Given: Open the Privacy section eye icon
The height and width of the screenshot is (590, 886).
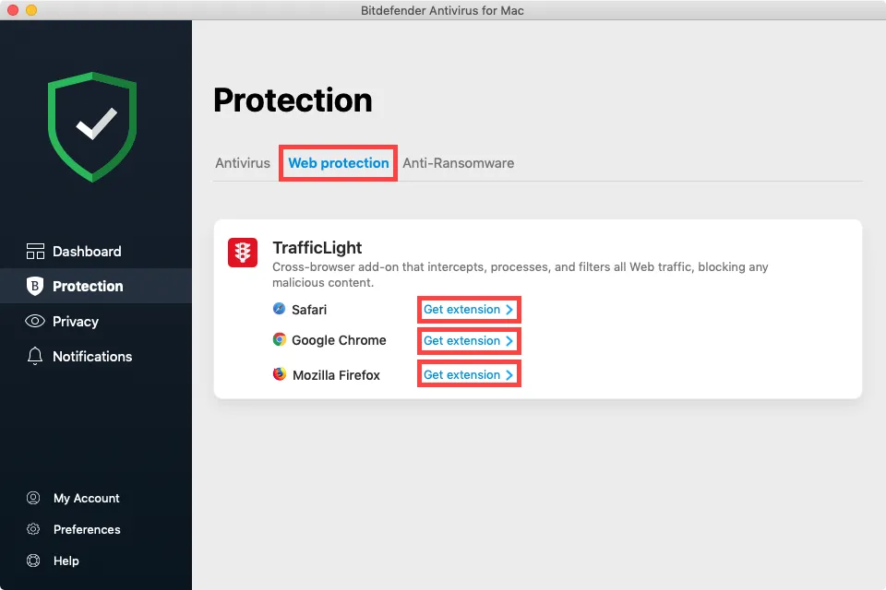Looking at the screenshot, I should 37,321.
